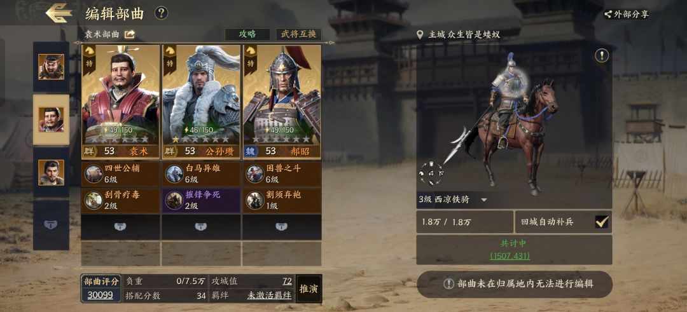Select the first squad portrait in sidebar
The width and height of the screenshot is (687, 312).
(52, 67)
